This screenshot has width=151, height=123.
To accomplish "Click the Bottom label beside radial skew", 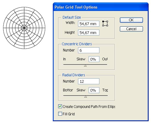I will pos(68,90).
